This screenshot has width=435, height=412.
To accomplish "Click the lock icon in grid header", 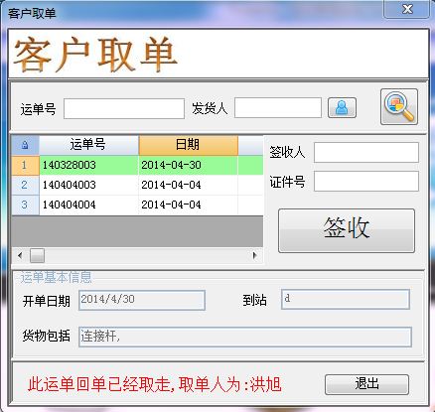I will (25, 145).
